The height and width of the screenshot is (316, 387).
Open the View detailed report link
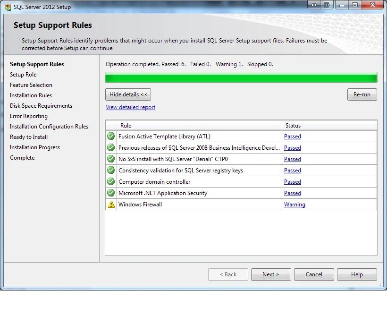[131, 107]
